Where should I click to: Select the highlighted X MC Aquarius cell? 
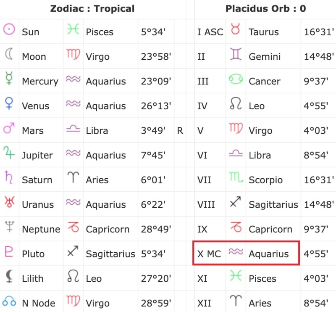click(246, 253)
